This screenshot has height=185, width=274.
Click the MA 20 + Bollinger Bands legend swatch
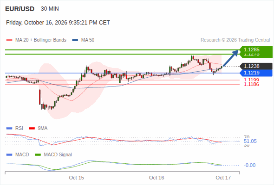[9, 40]
